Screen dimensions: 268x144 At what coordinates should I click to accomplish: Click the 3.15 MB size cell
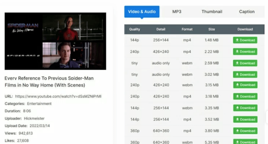212,85
